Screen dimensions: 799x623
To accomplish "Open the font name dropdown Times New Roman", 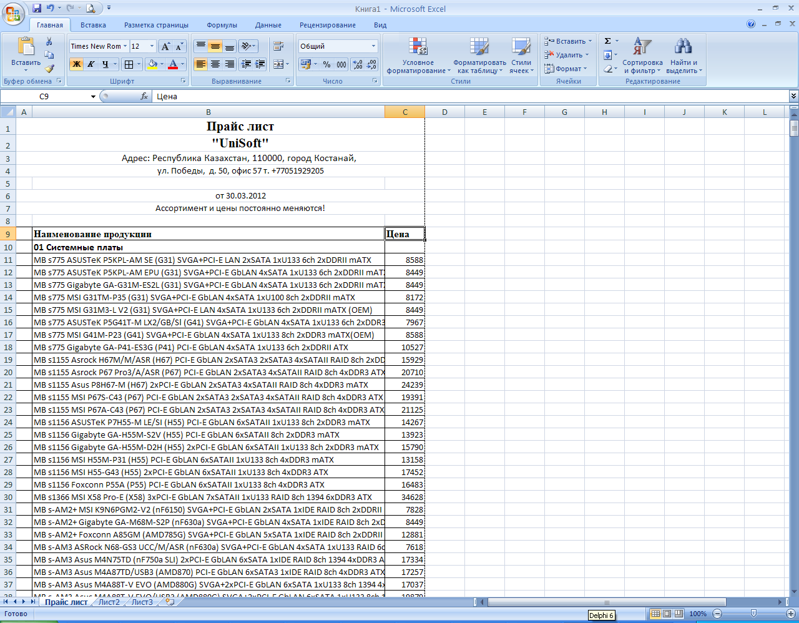I will pyautogui.click(x=125, y=46).
